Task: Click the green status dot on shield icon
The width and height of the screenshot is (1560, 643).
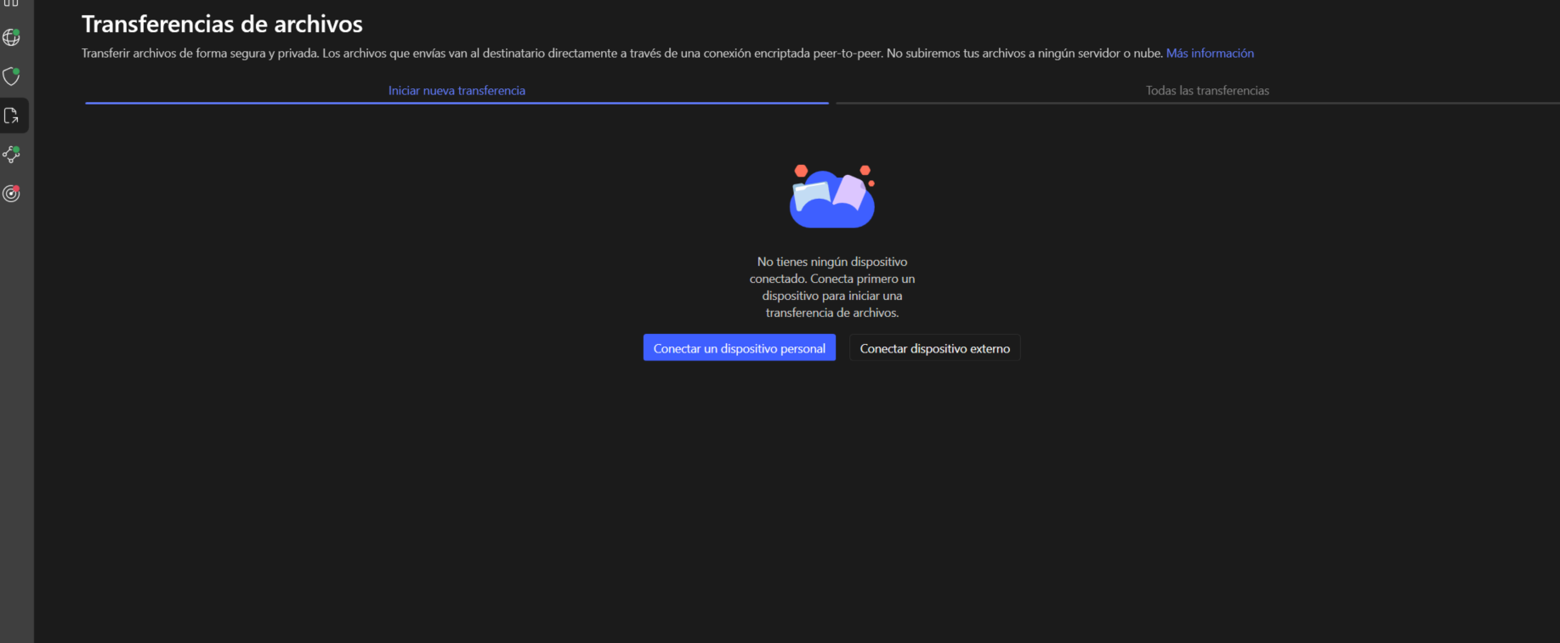Action: [x=16, y=72]
